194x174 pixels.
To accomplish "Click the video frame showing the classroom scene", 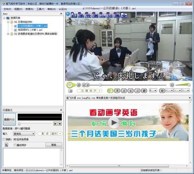I will click(x=129, y=46).
